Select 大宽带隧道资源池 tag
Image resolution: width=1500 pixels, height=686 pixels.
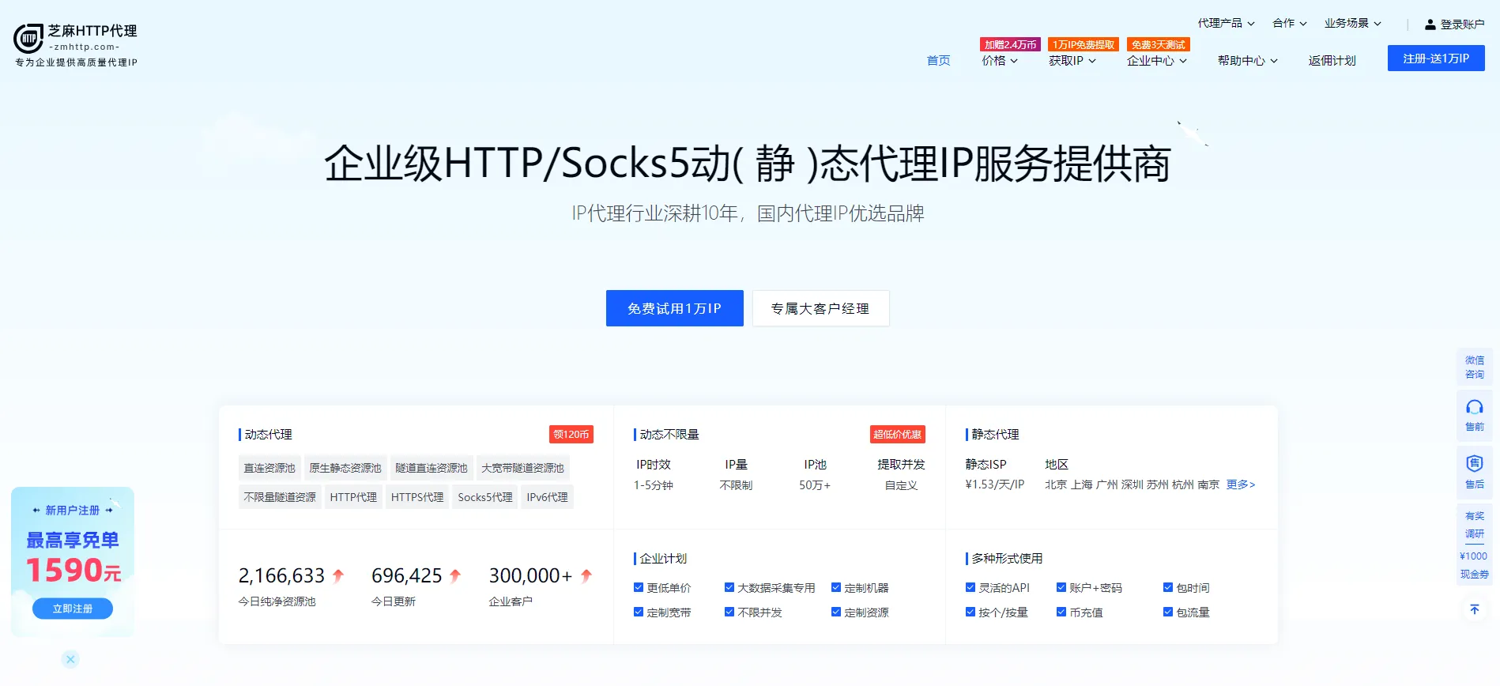522,468
